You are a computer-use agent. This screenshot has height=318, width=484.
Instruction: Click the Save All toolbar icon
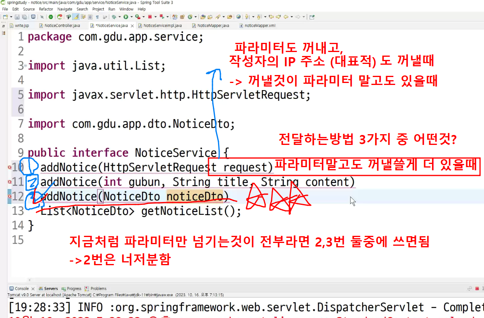25,17
